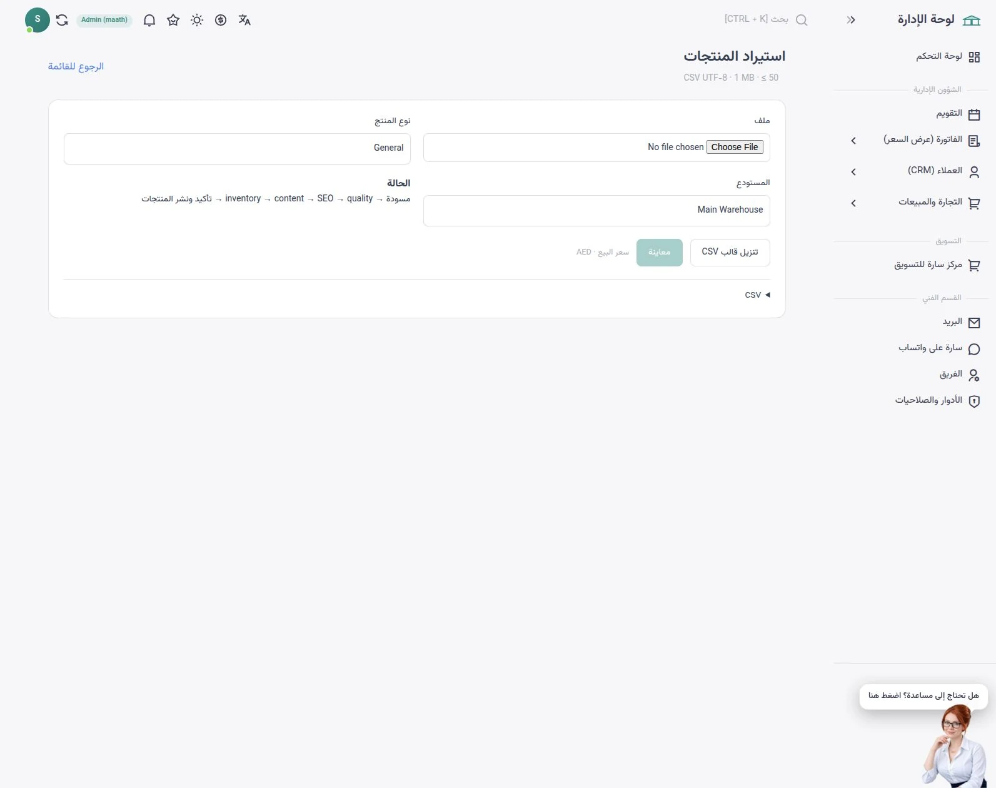Click the refresh sync icon
Image resolution: width=996 pixels, height=788 pixels.
point(62,20)
